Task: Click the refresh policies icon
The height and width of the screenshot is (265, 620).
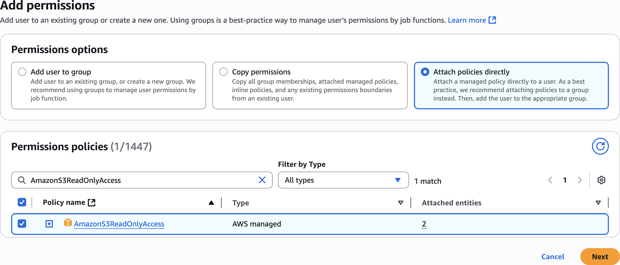Action: point(600,146)
